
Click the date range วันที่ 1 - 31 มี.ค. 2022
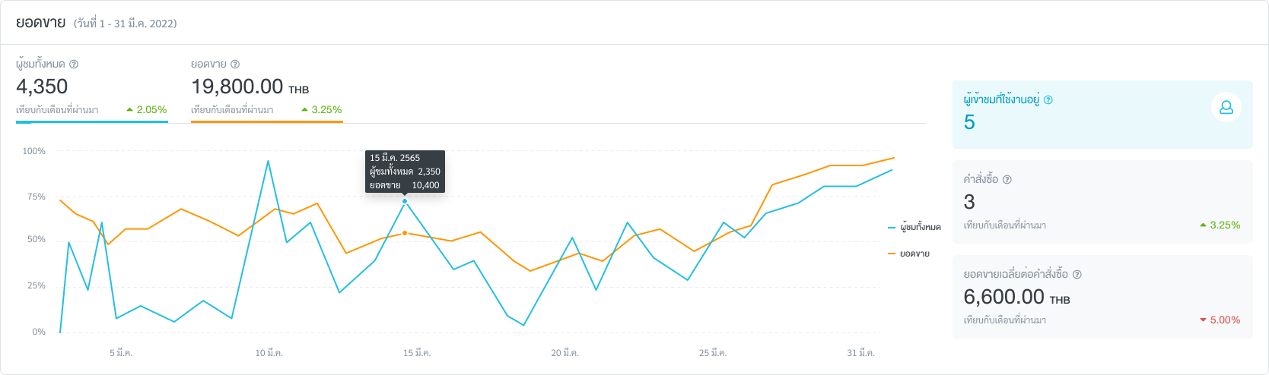(126, 24)
